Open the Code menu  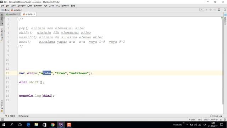click(30, 6)
